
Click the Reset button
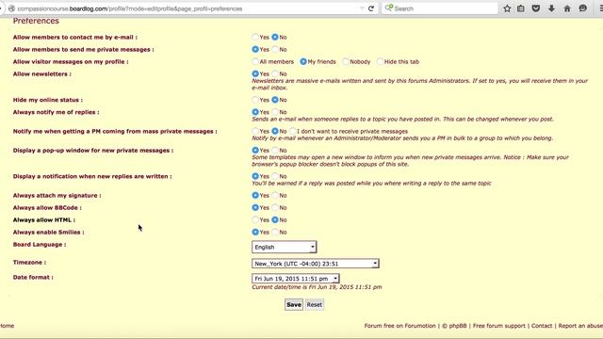coord(315,305)
